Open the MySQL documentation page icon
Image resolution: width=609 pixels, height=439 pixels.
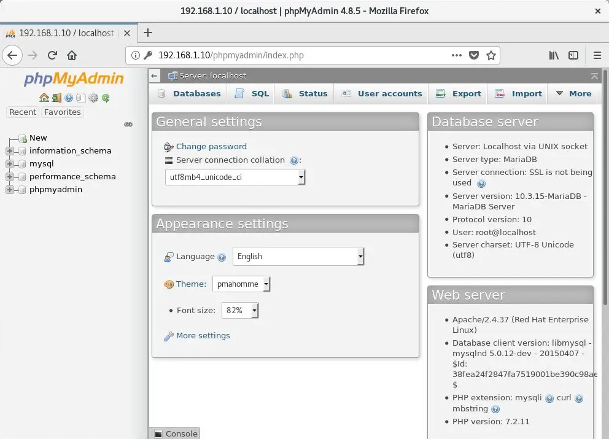click(x=81, y=98)
